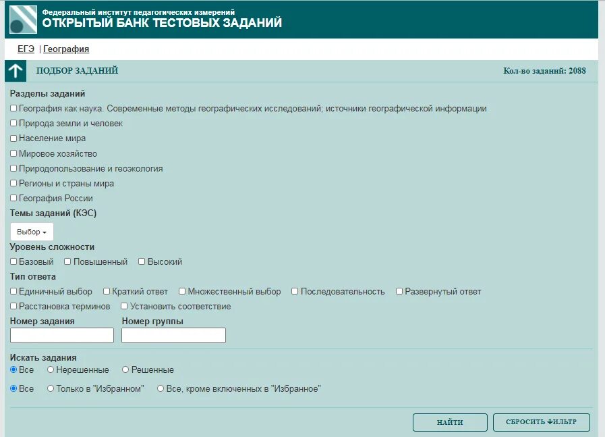This screenshot has height=437, width=605.
Task: Choose Все, кроме включенных в "Избранное"
Action: coord(161,388)
